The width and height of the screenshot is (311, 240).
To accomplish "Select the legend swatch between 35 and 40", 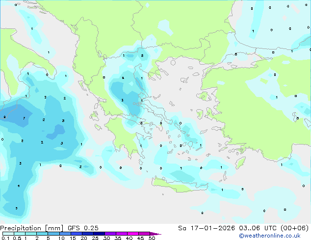I will [122, 234].
